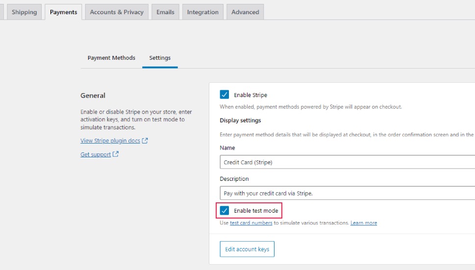Viewport: 475px width, 270px height.
Task: Click external link icon beside Get support
Action: pos(115,154)
